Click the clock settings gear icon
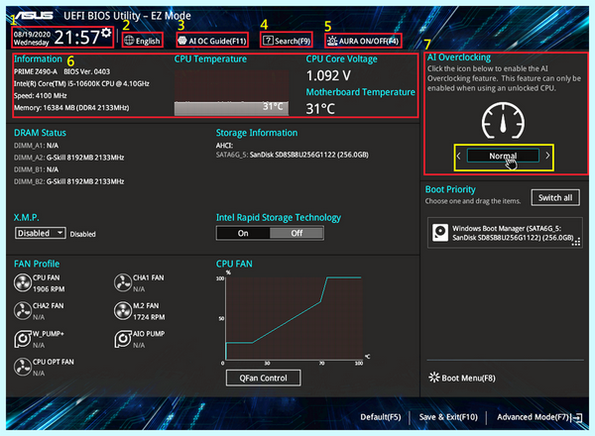595x436 pixels. [x=107, y=33]
